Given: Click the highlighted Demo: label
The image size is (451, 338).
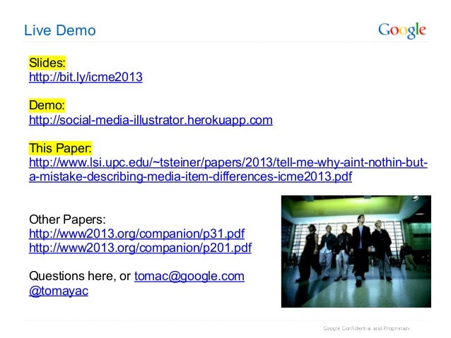Looking at the screenshot, I should click(x=47, y=105).
